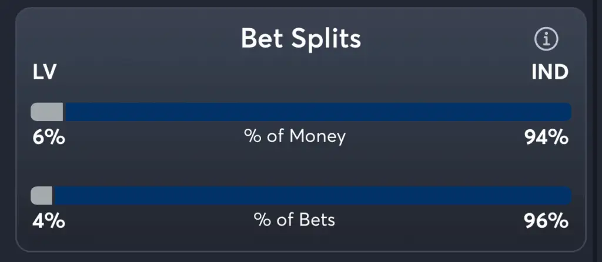Click IND blue segment of money bar
The image size is (602, 262).
[317, 112]
